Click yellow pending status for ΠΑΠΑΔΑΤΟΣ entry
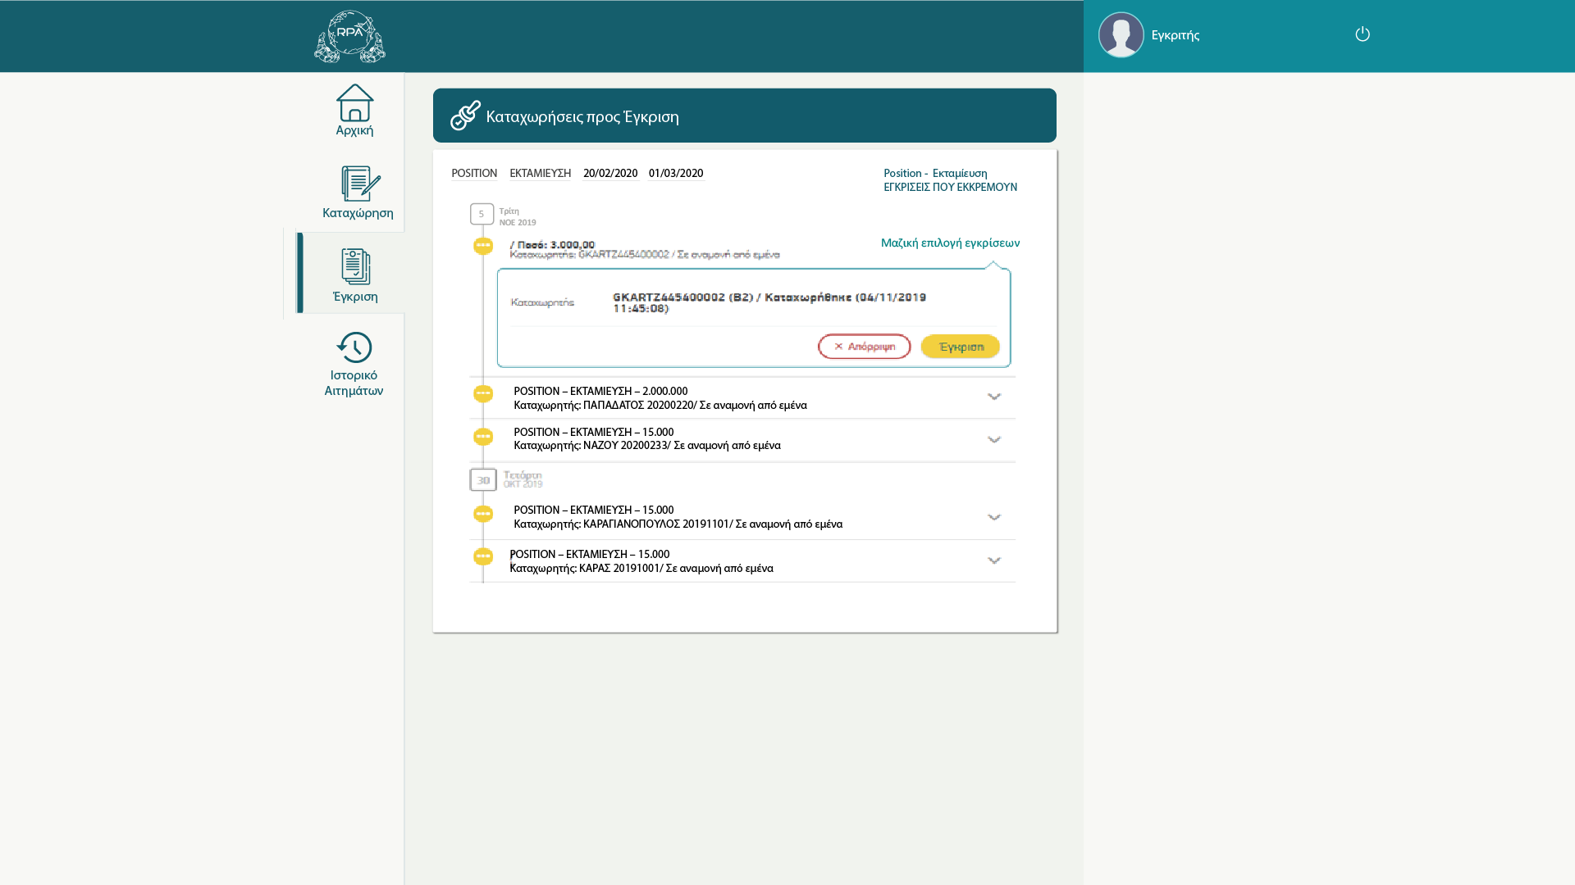Screen dimensions: 1575x885 click(483, 393)
